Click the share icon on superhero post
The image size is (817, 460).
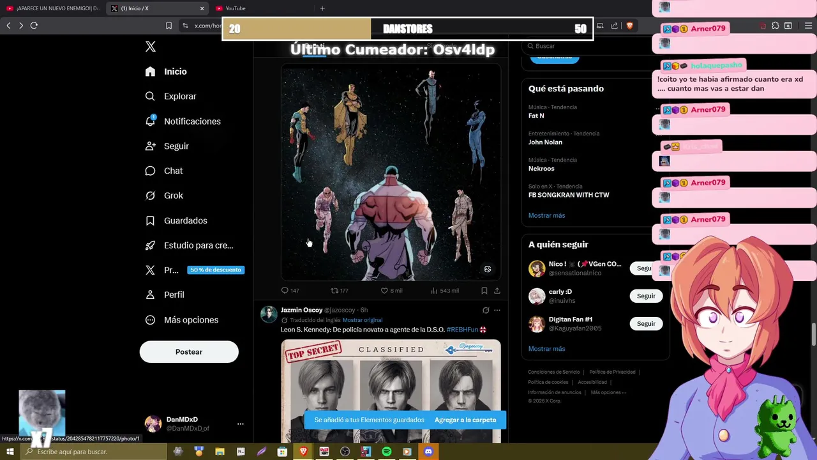(x=497, y=291)
